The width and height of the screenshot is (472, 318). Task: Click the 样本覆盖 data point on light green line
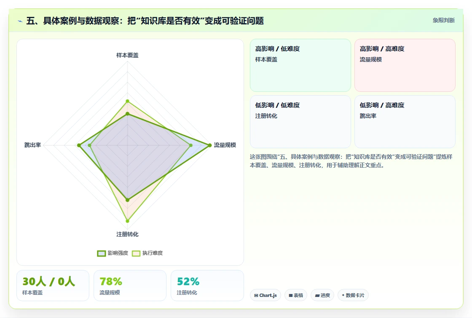click(x=127, y=101)
